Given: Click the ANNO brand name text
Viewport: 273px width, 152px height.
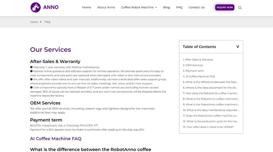Looking at the screenshot, I should click(51, 7).
